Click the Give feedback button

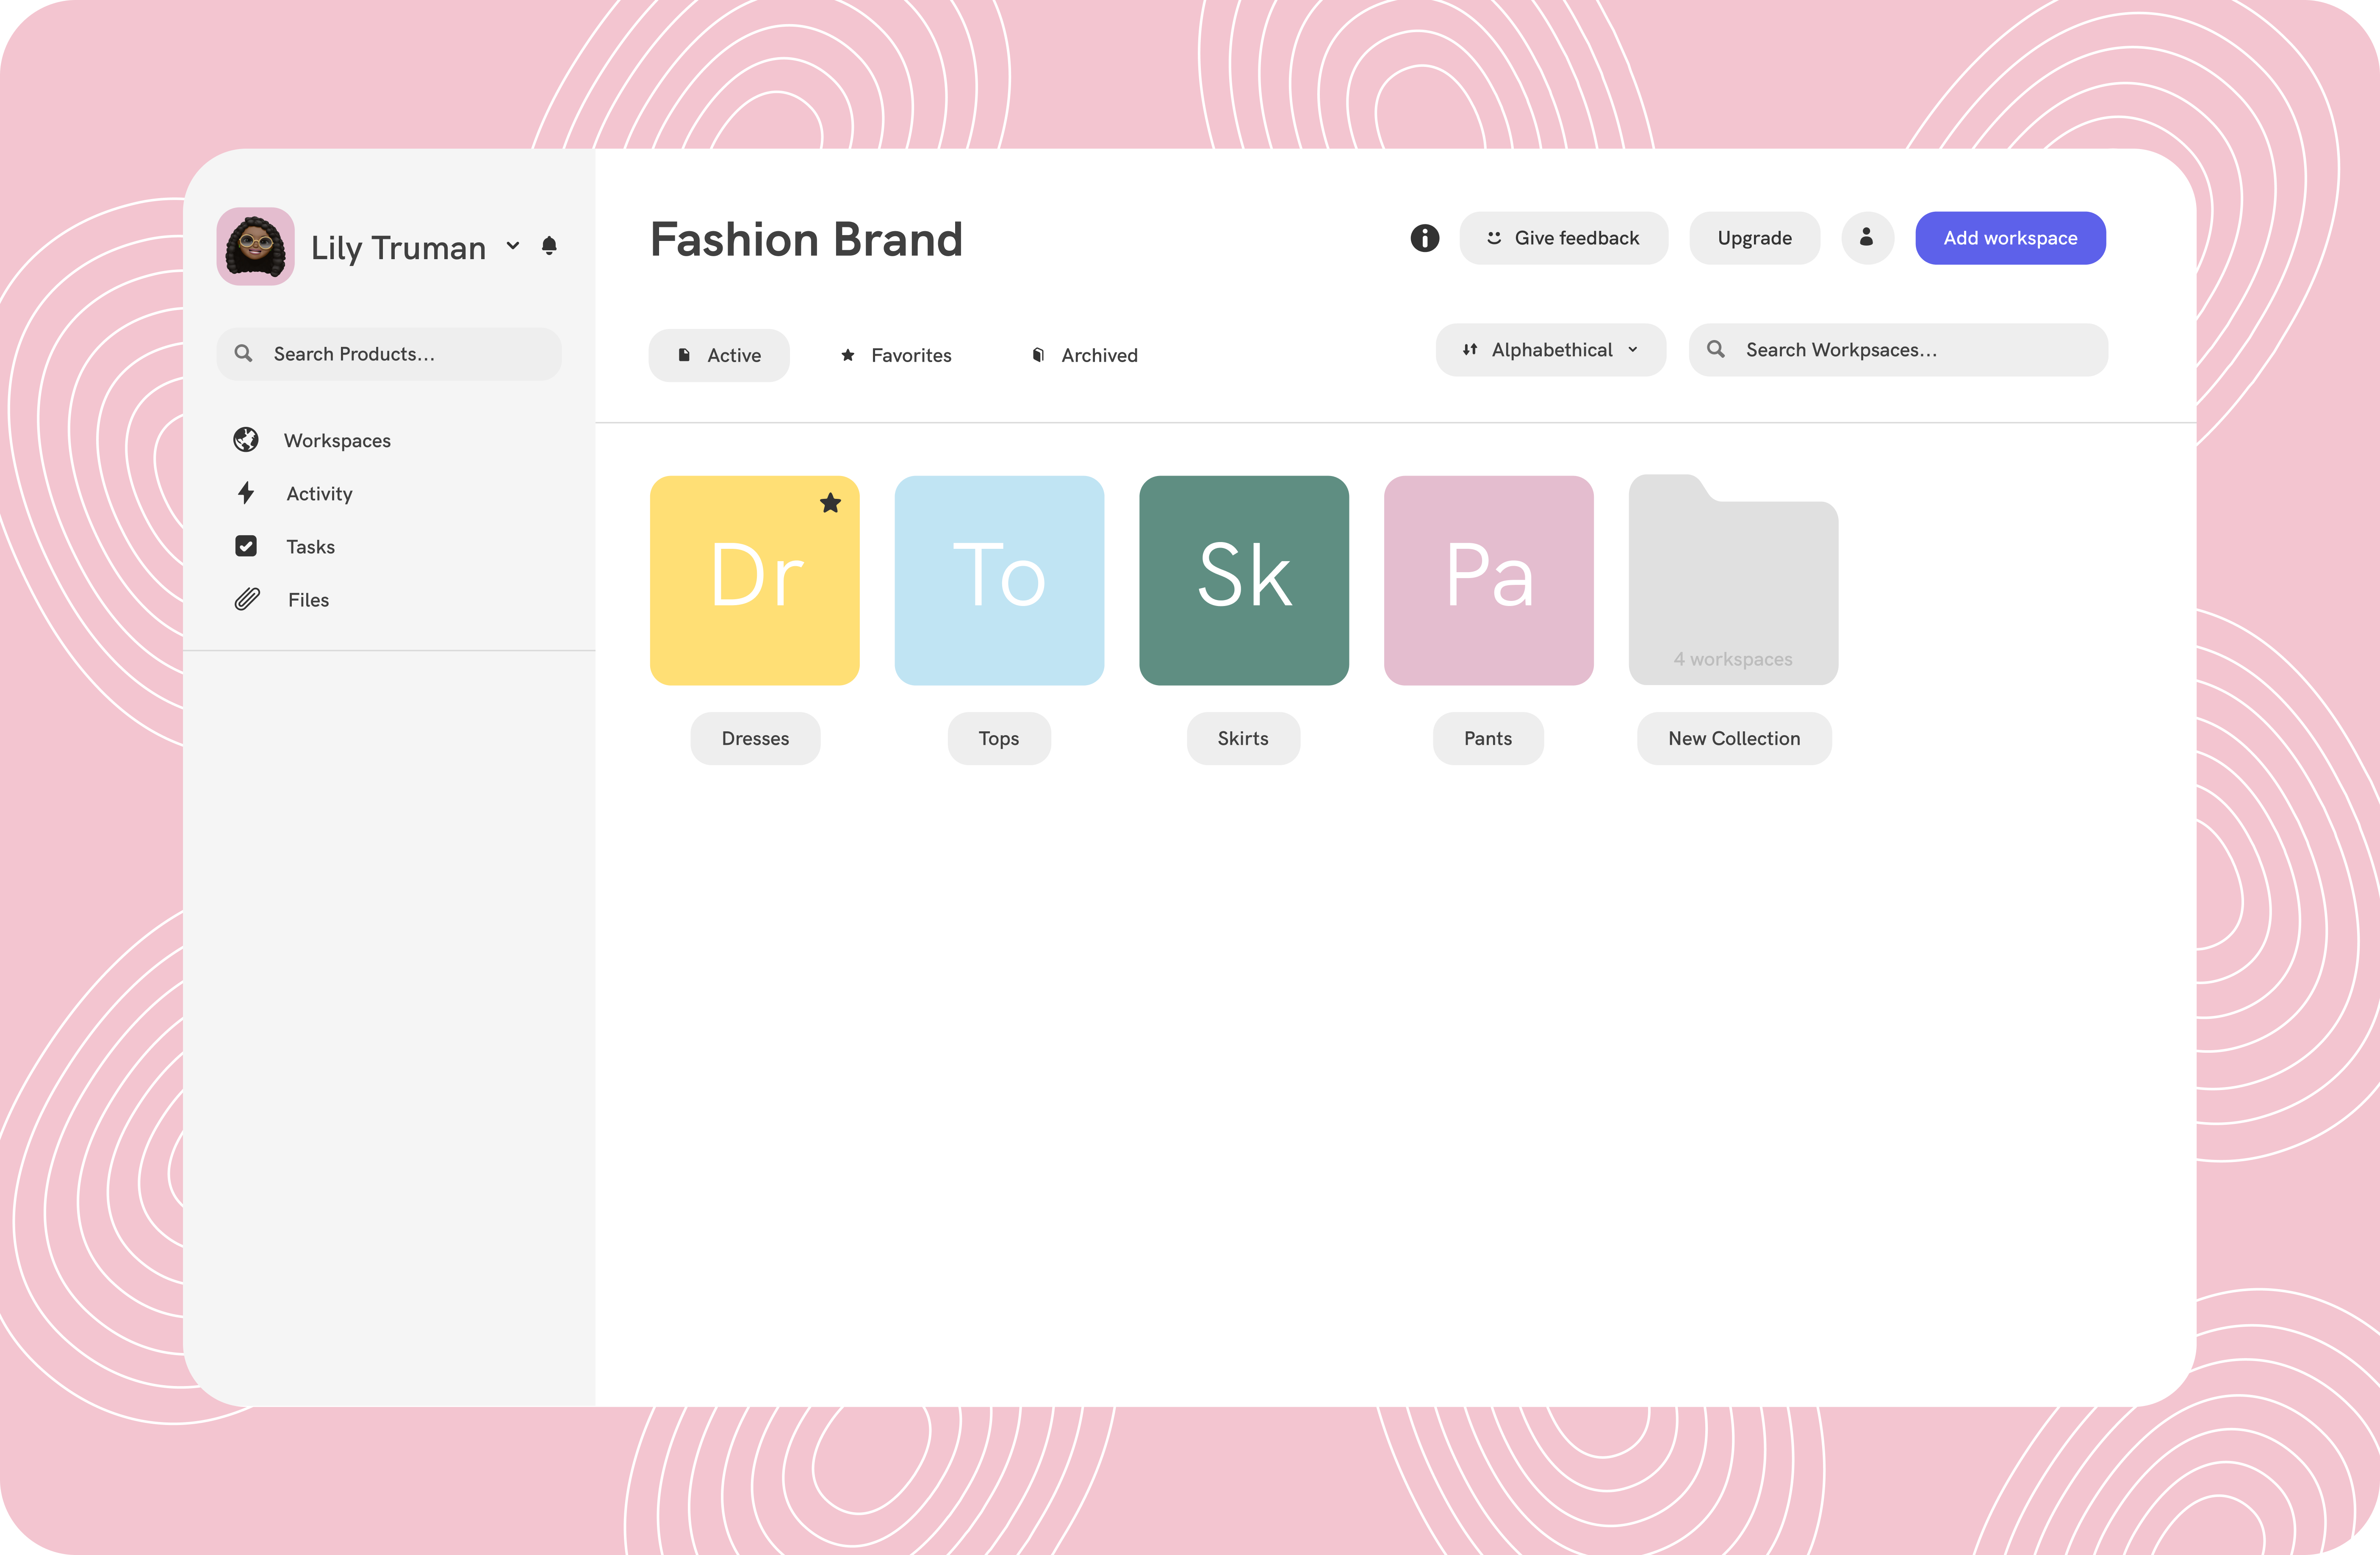[1563, 238]
